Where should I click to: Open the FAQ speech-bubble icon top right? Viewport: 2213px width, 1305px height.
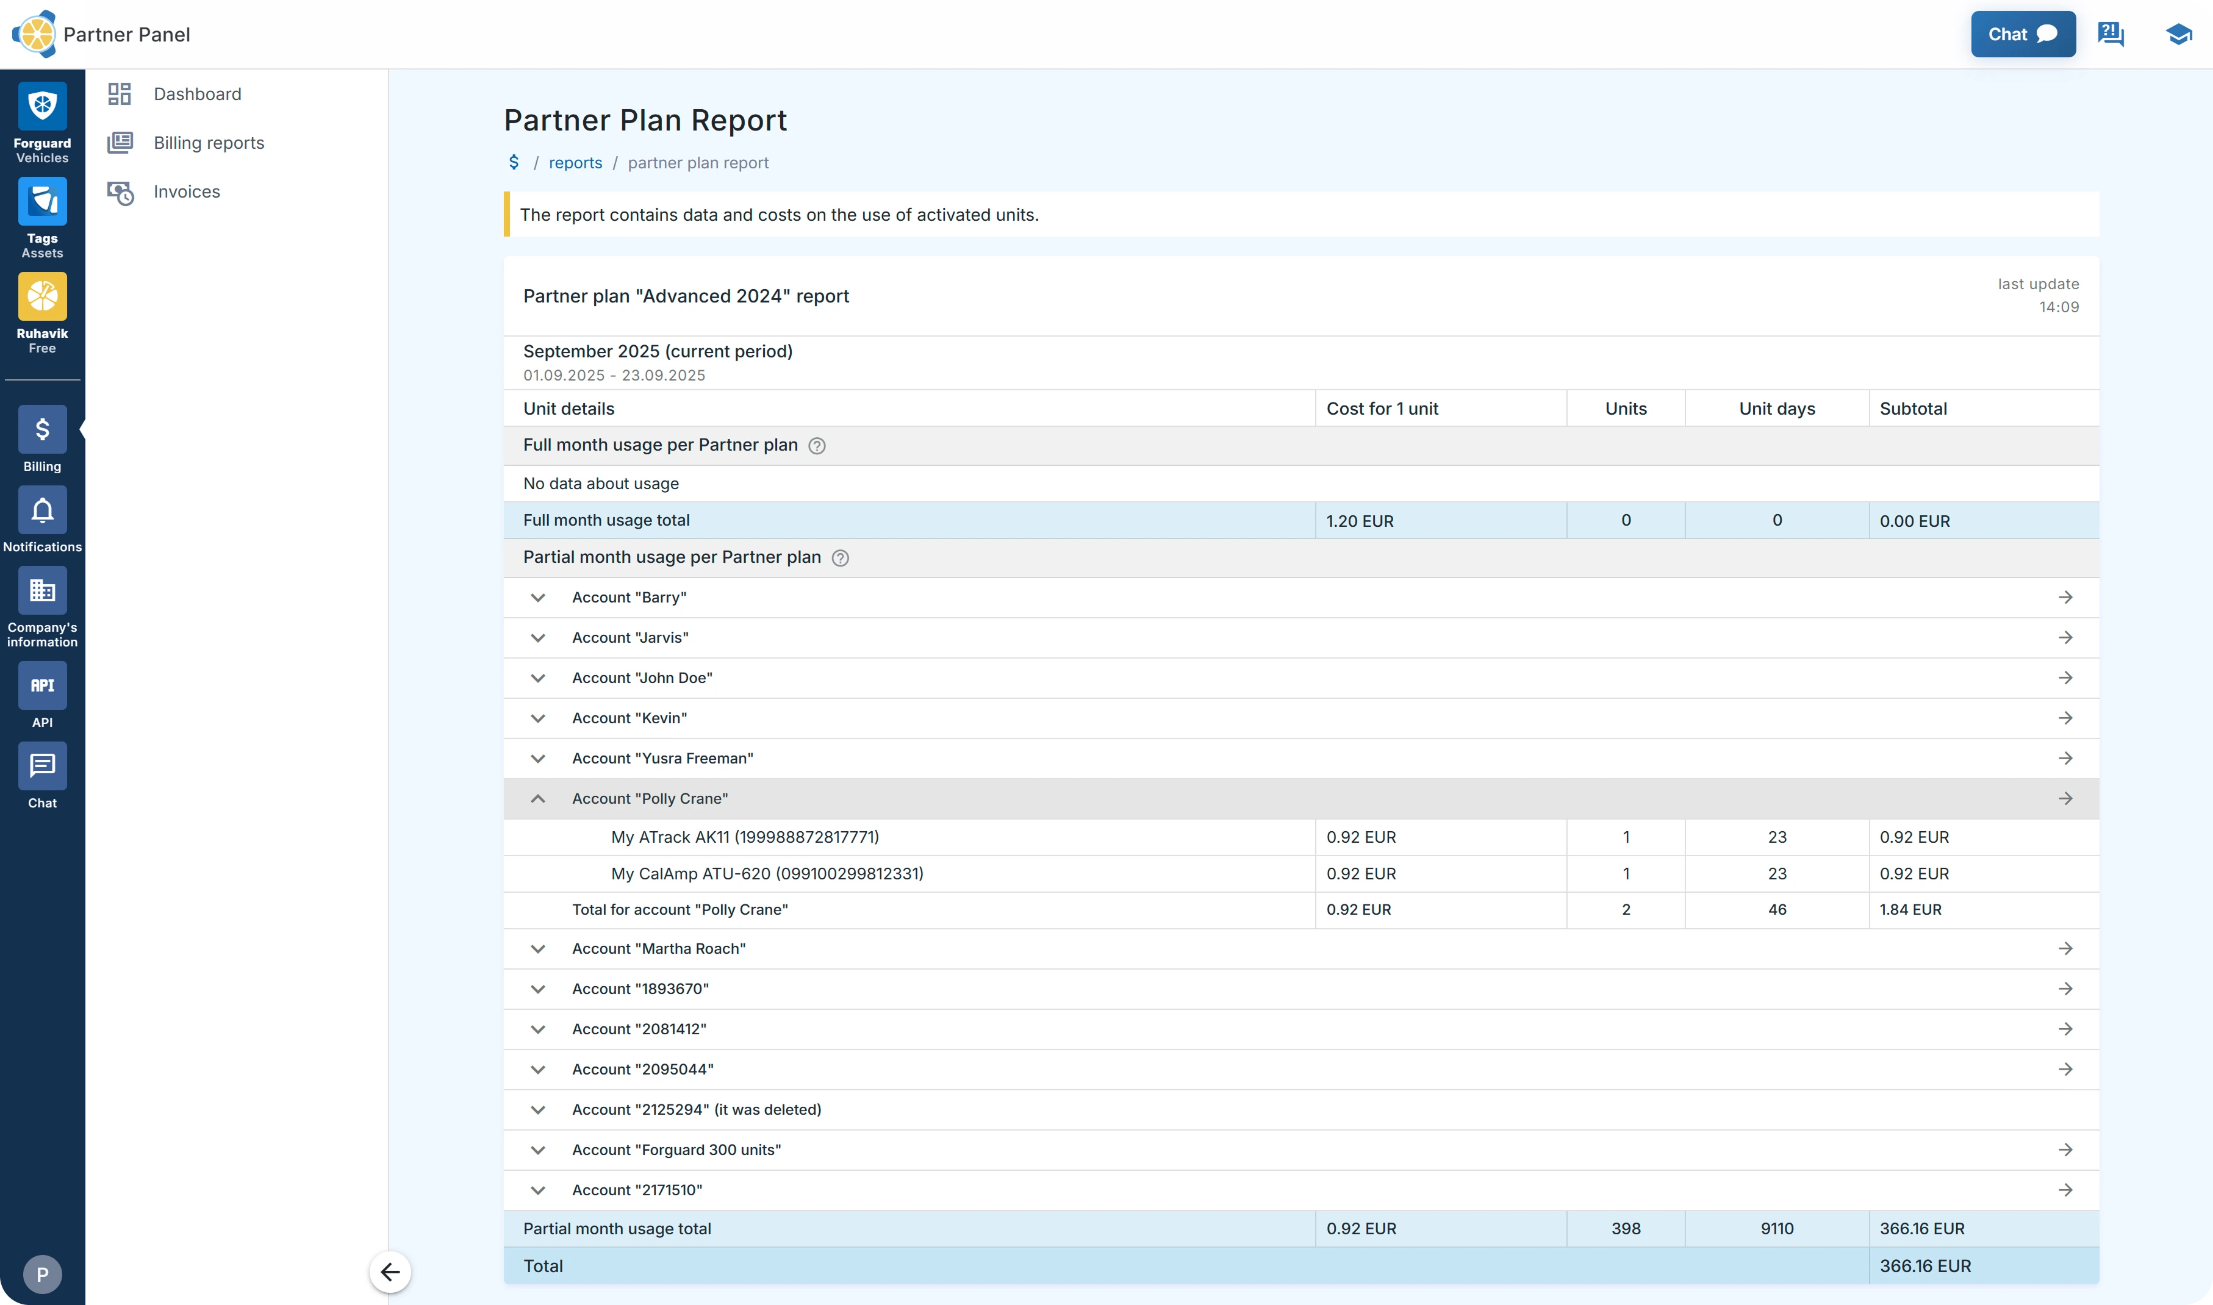point(2110,34)
